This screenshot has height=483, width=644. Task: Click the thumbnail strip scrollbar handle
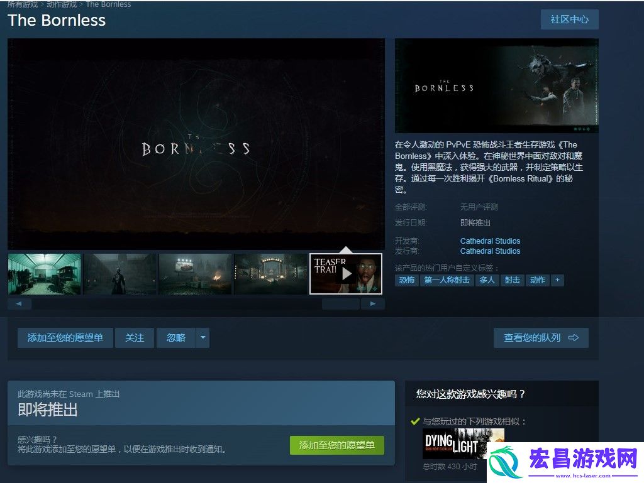(341, 304)
